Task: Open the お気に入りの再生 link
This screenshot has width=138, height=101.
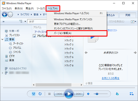Action: 110,78
